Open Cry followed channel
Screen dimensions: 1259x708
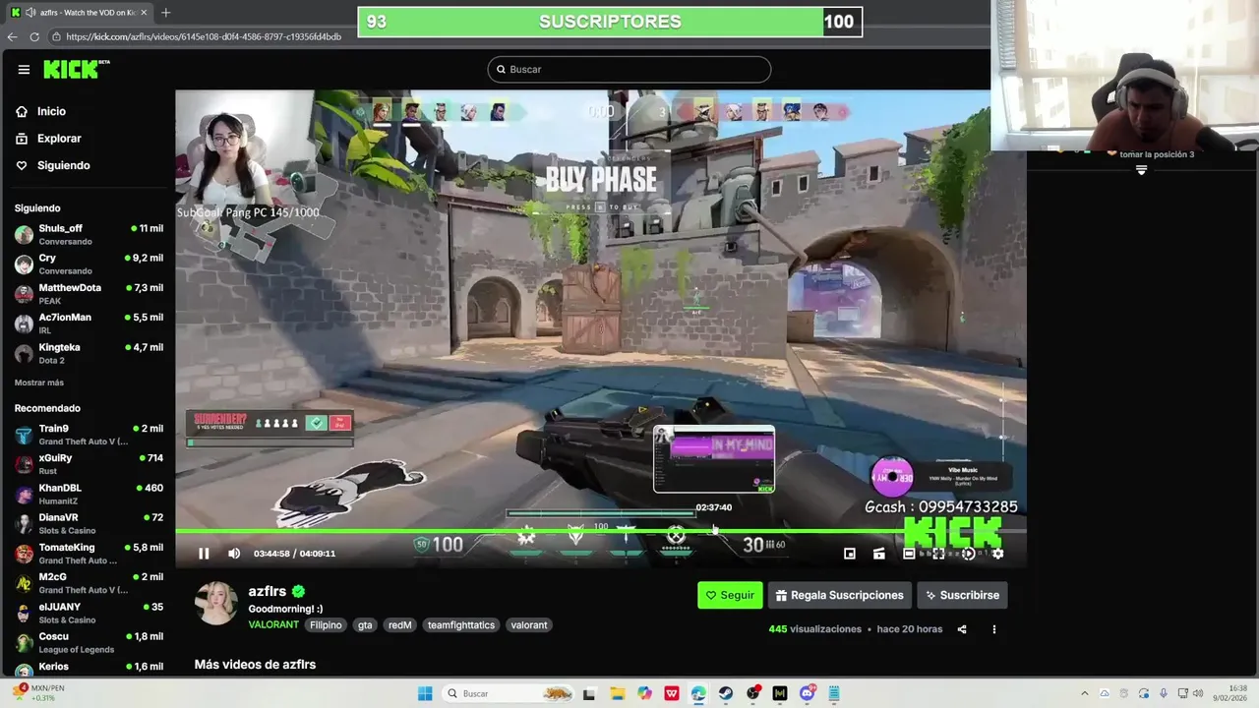(88, 264)
